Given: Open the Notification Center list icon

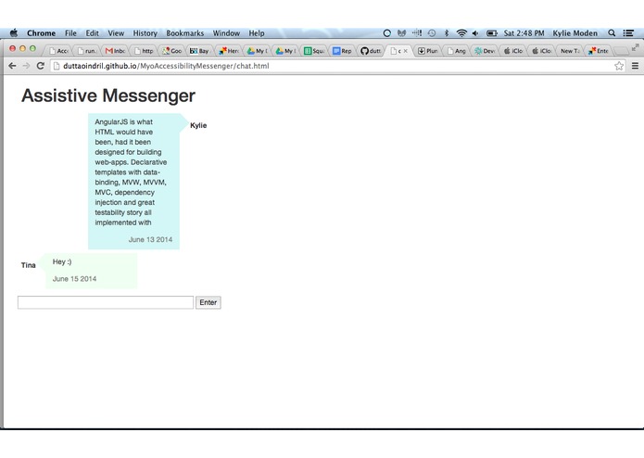Looking at the screenshot, I should 628,32.
